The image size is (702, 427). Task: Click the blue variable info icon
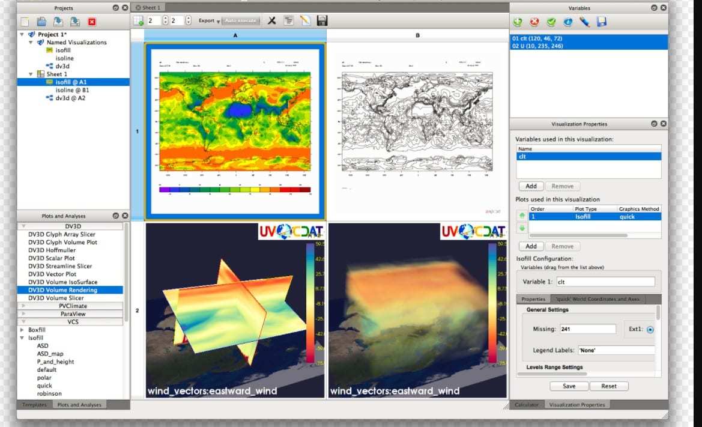[568, 22]
